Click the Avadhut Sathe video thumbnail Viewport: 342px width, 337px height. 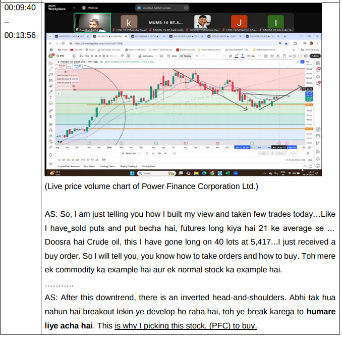pos(92,23)
